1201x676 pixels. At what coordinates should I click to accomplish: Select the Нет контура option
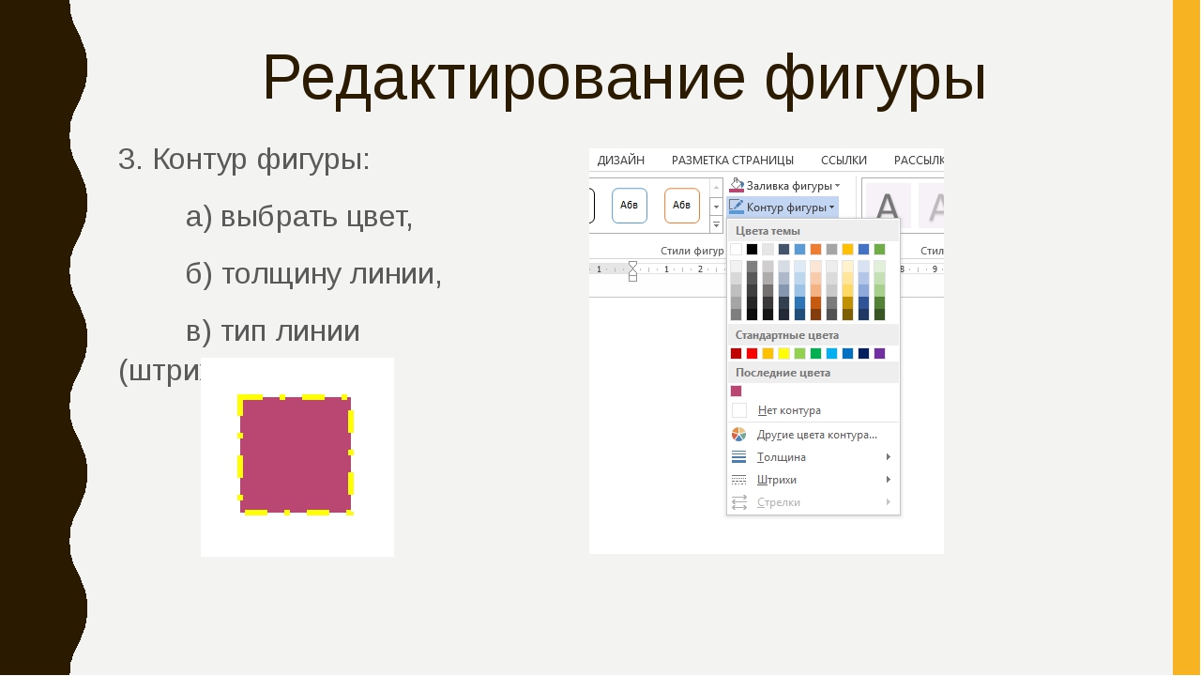(813, 410)
